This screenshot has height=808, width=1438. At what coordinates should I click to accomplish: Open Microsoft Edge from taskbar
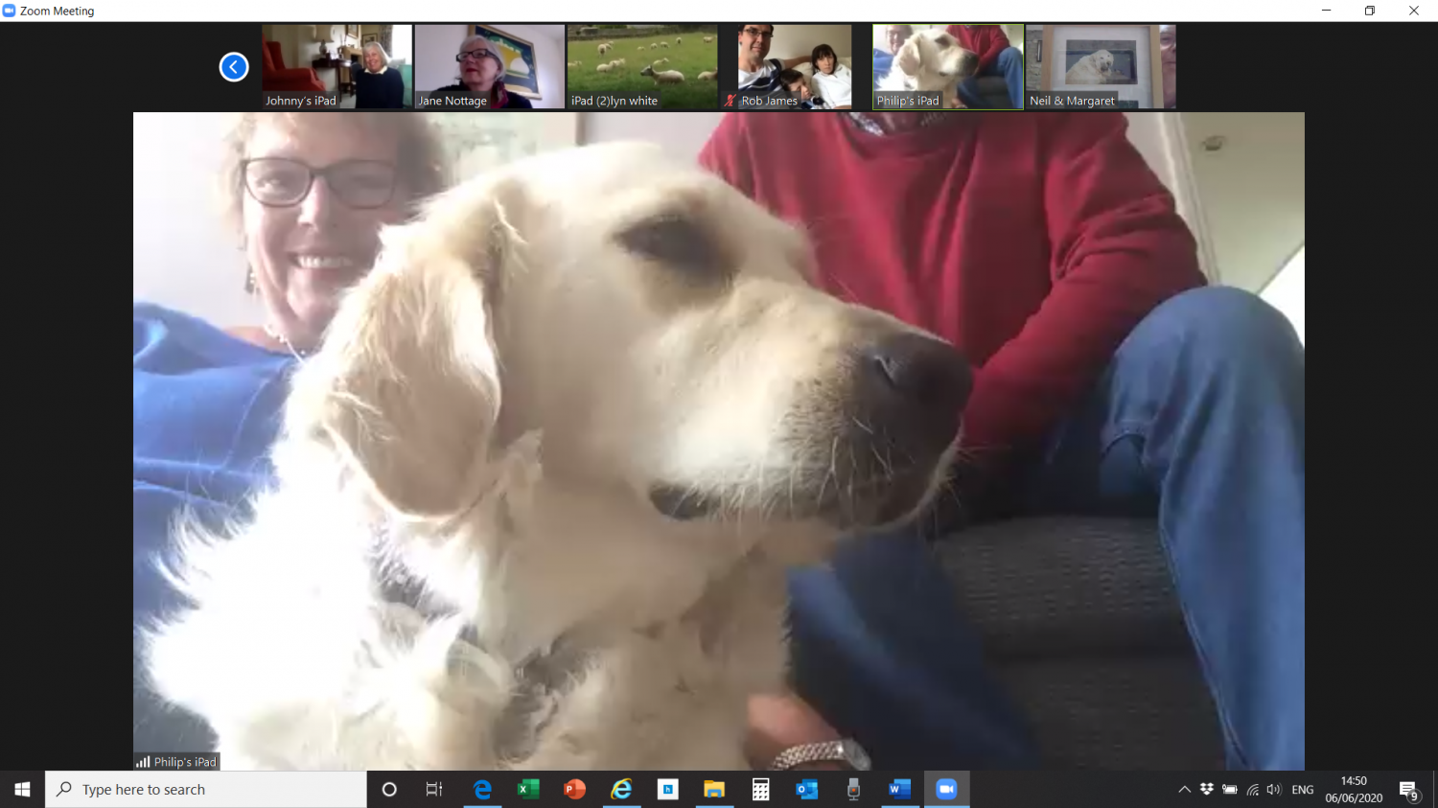(x=482, y=789)
